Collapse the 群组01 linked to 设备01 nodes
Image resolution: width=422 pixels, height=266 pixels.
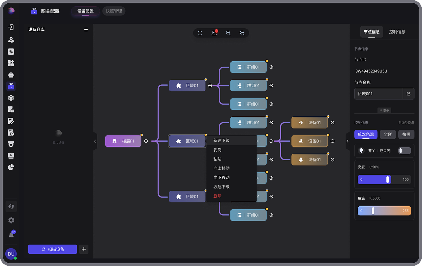click(271, 141)
